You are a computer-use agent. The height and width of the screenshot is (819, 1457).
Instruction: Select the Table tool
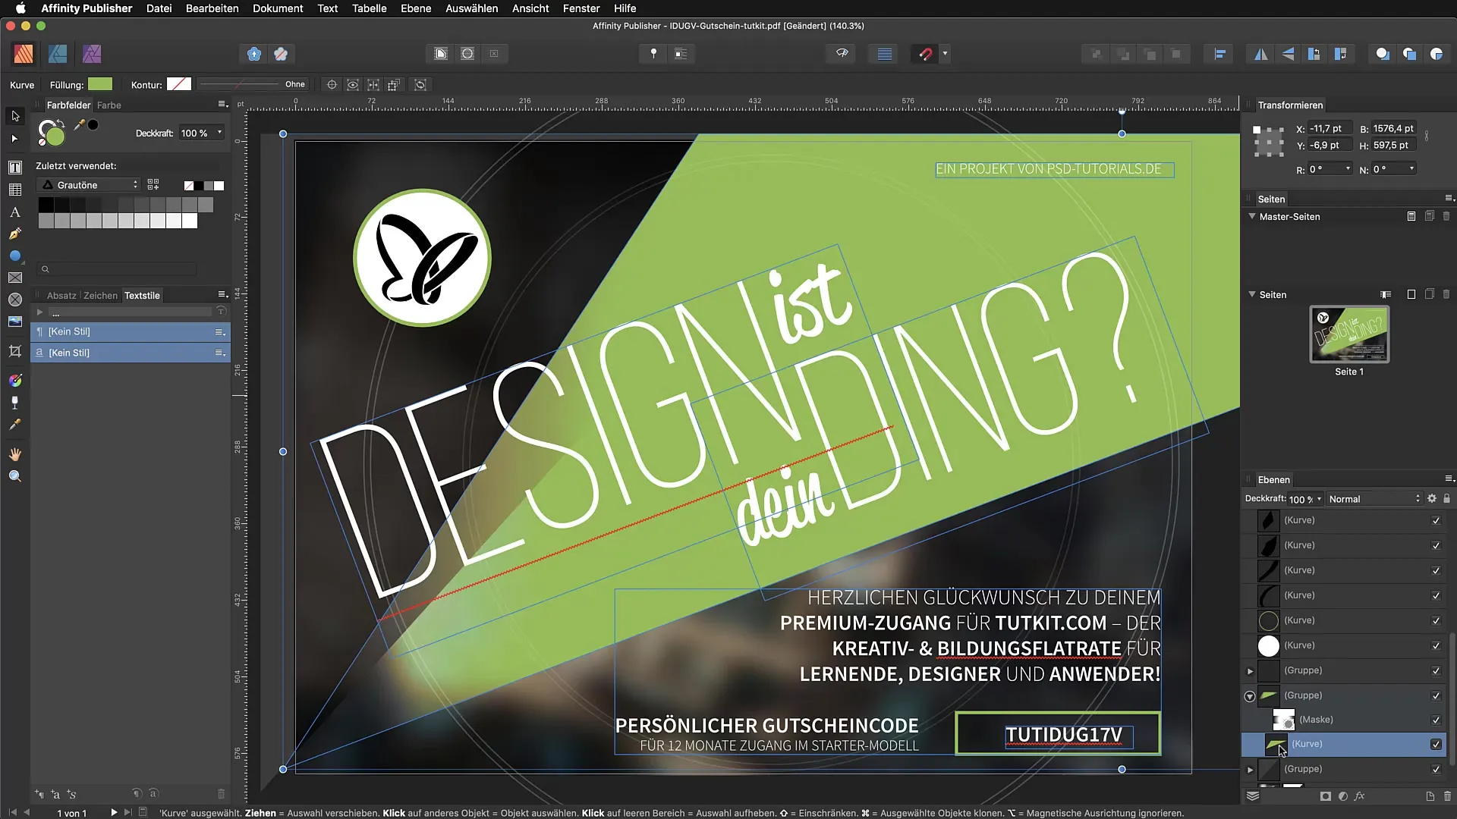point(15,190)
